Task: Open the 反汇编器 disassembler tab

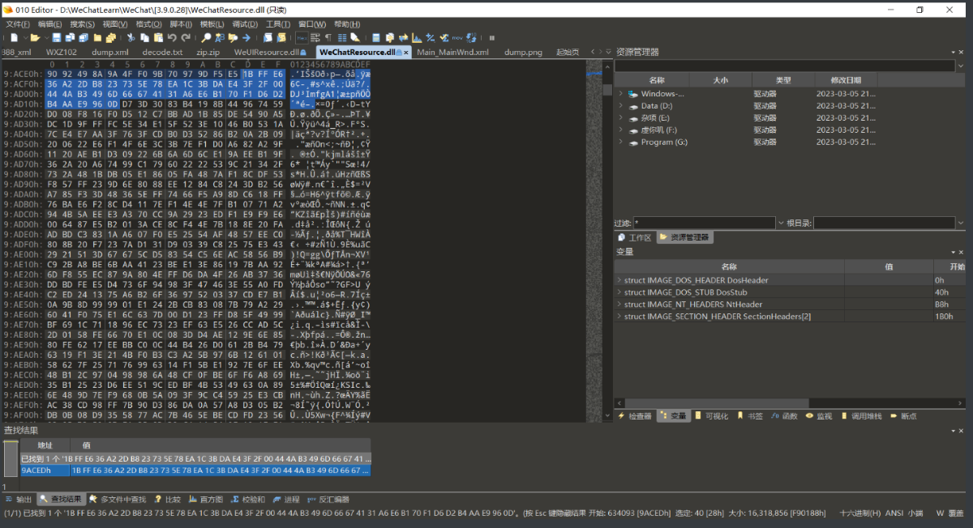Action: (328, 500)
